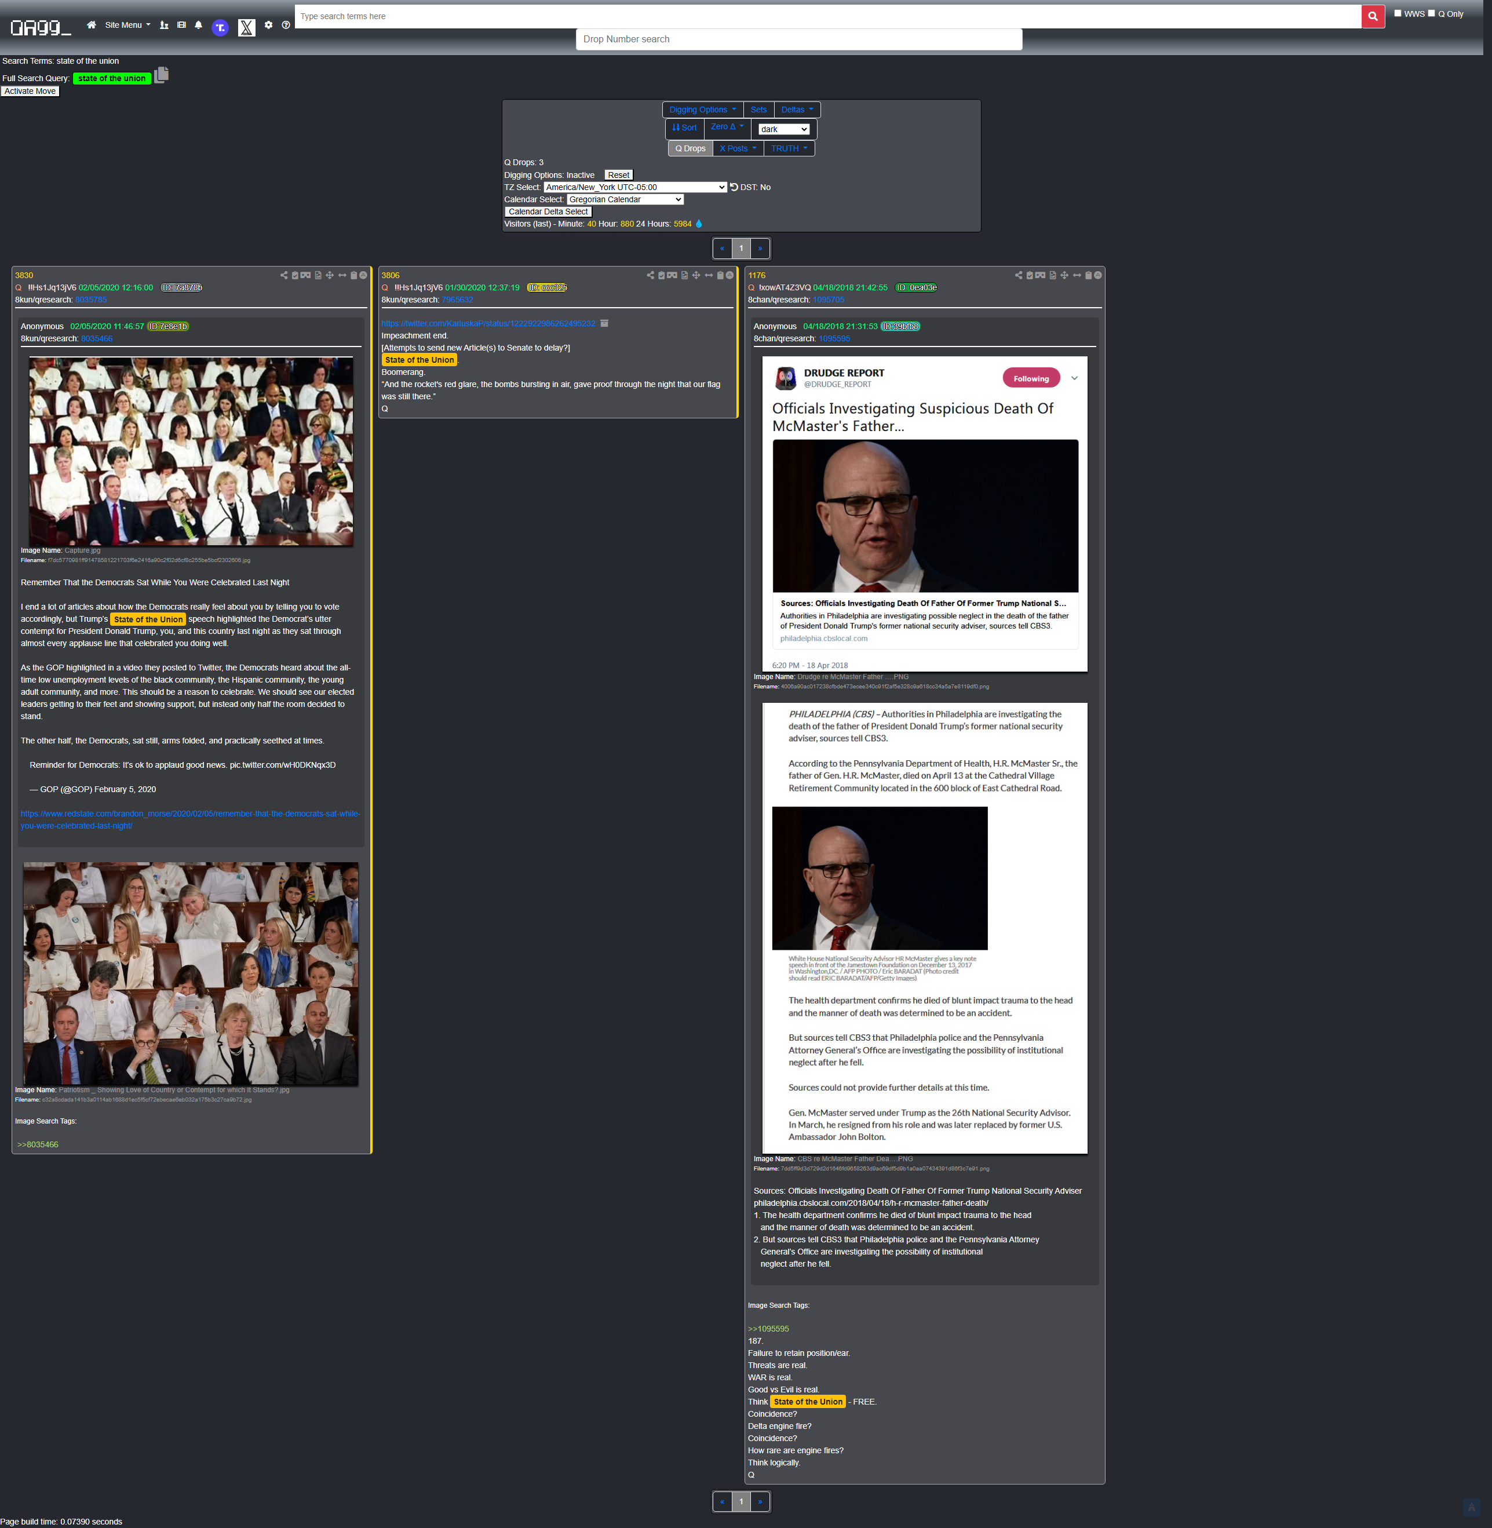Open the Drudge Report McMaster tweet image
This screenshot has width=1492, height=1528.
point(925,514)
